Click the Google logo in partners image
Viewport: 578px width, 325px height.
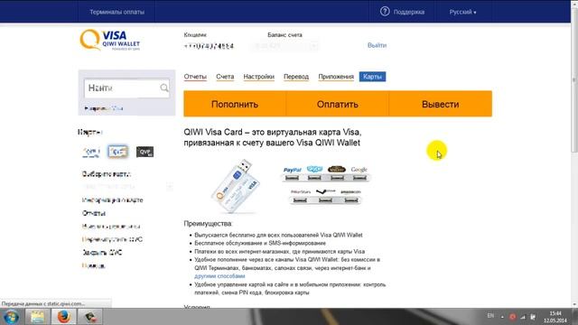click(359, 170)
